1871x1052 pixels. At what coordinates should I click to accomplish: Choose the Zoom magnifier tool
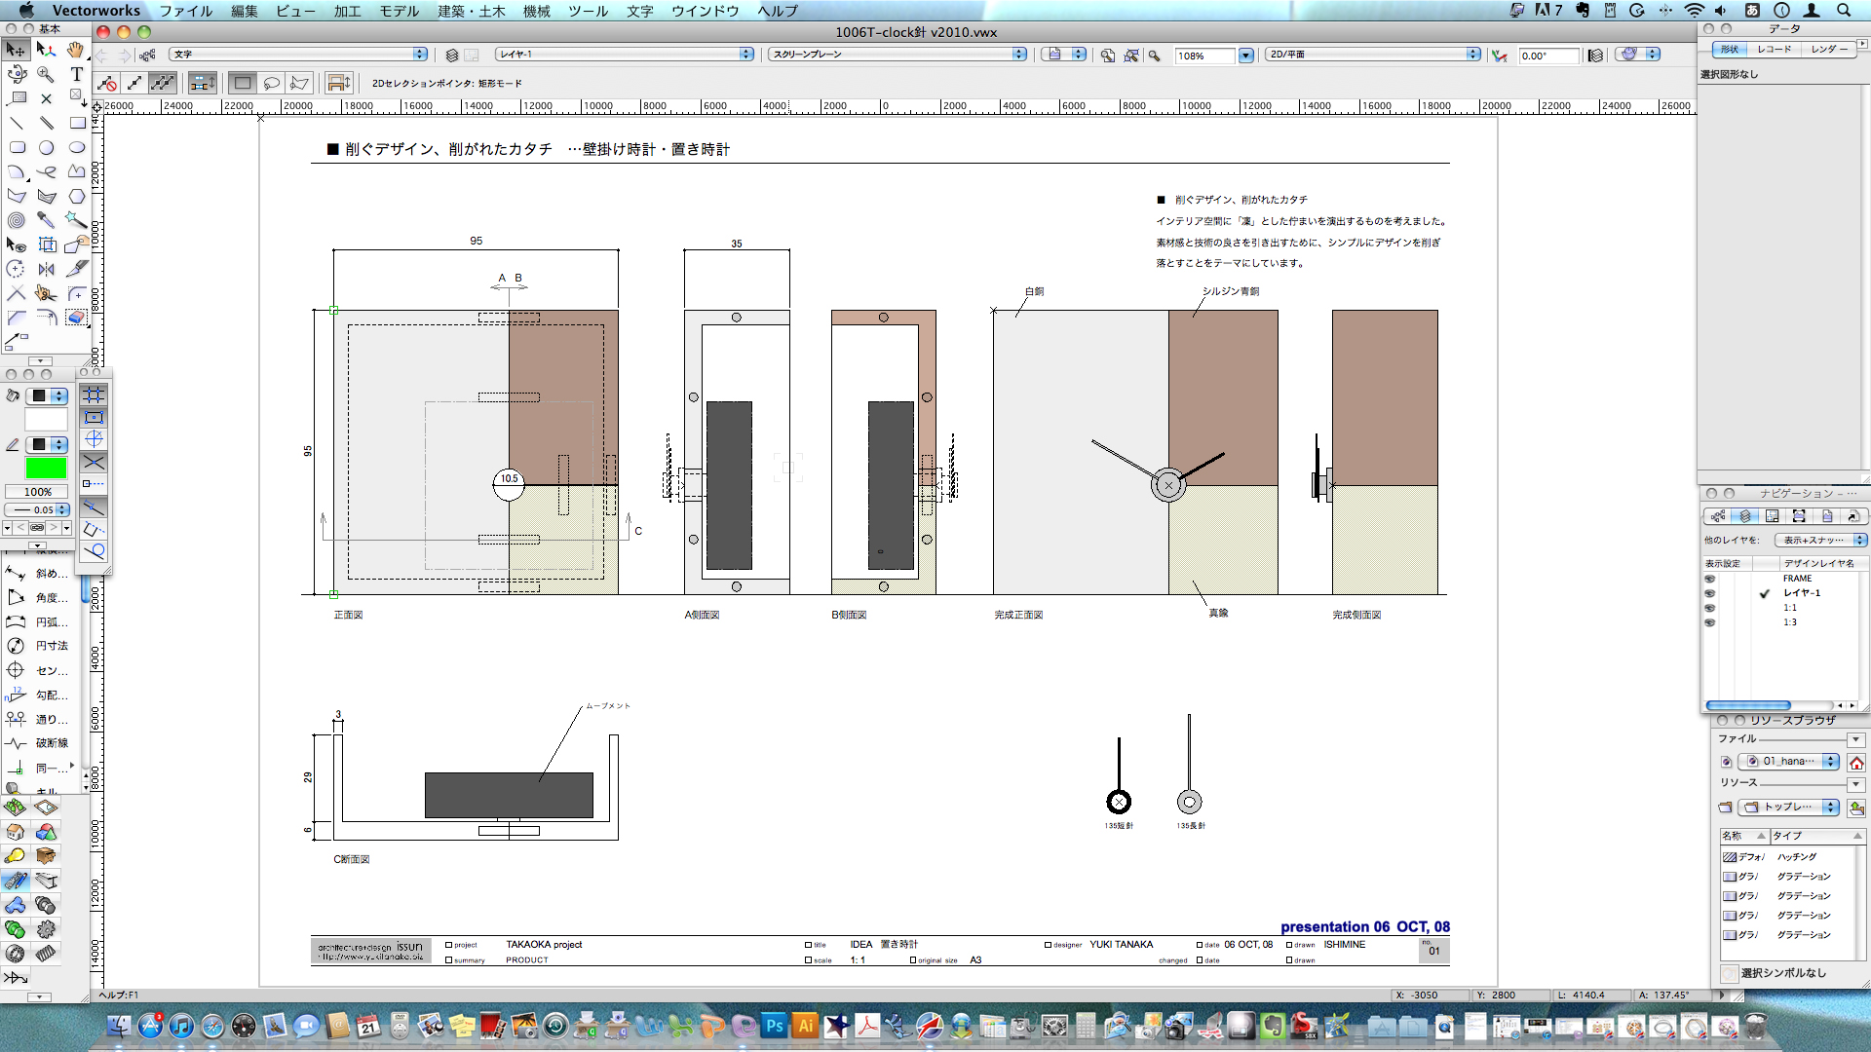tap(46, 74)
